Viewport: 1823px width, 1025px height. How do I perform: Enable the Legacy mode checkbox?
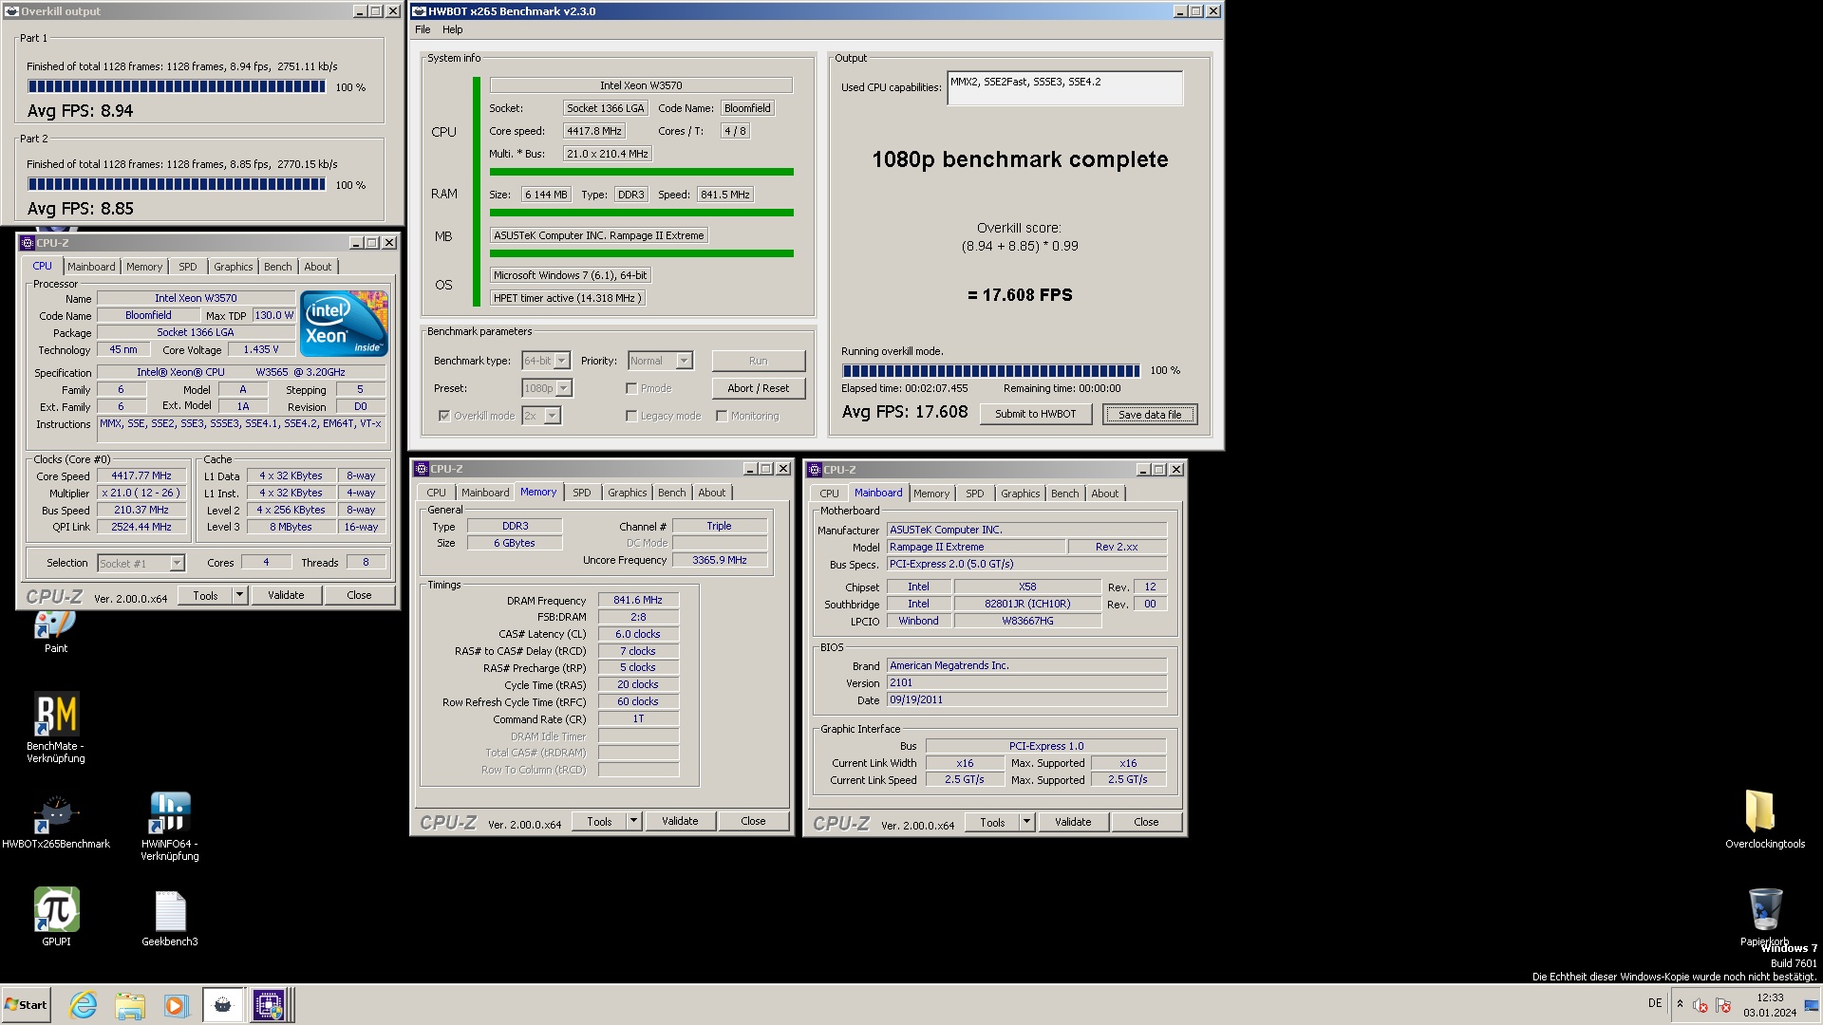tap(631, 416)
